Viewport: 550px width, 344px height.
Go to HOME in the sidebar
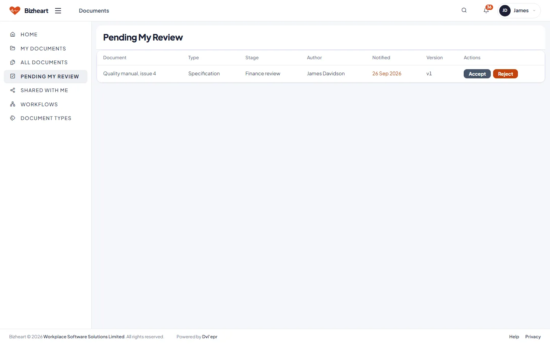(45, 34)
